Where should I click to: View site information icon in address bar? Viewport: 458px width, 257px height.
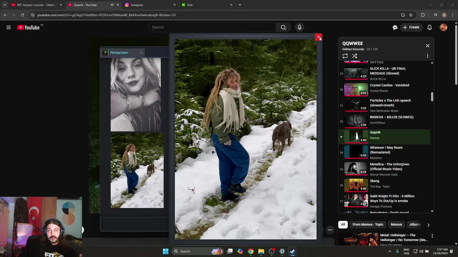33,15
